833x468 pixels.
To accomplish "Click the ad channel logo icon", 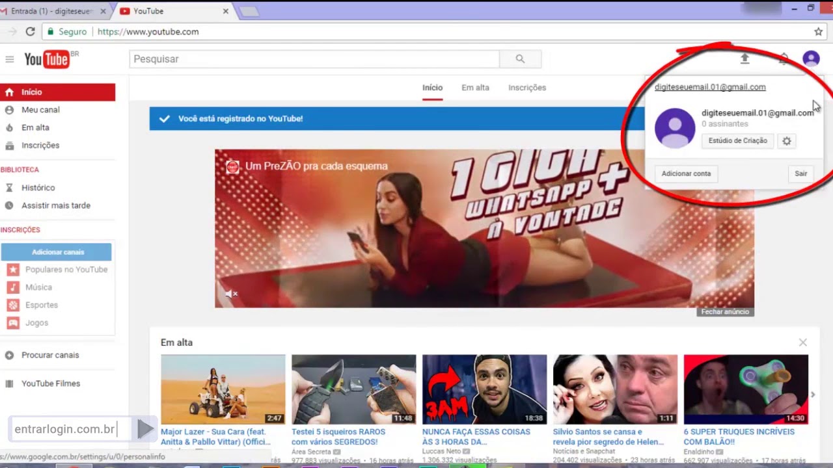I will click(232, 167).
